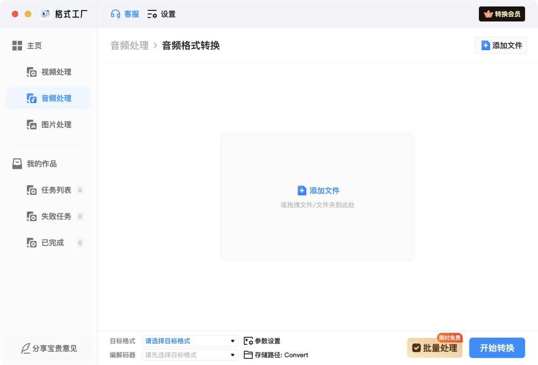Viewport: 538px width, 365px height.
Task: Open the 已完成 completed tasks panel
Action: 53,242
